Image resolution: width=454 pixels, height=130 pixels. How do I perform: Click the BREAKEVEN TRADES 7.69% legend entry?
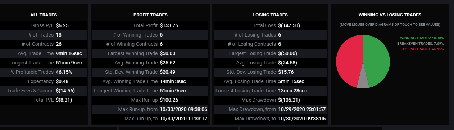[421, 43]
